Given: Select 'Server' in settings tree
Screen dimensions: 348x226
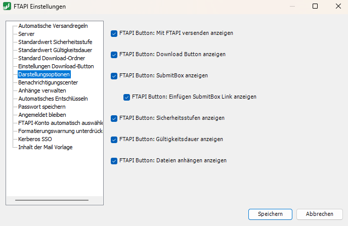Looking at the screenshot, I should (x=26, y=34).
